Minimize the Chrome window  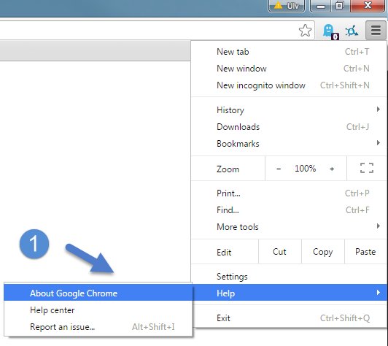click(x=321, y=5)
